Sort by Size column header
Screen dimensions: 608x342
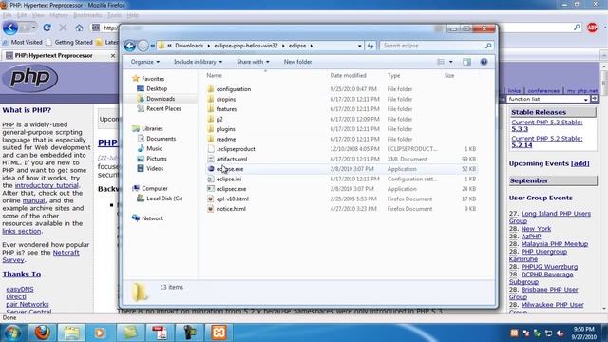(x=449, y=76)
